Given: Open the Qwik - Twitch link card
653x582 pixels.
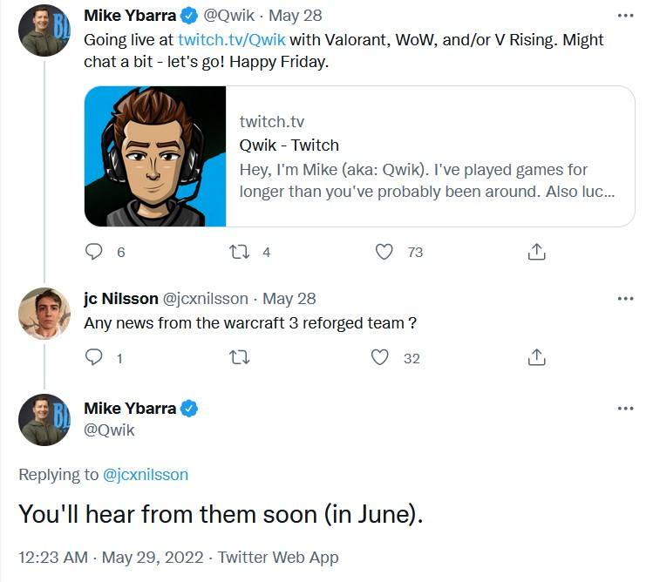Looking at the screenshot, I should coord(359,157).
